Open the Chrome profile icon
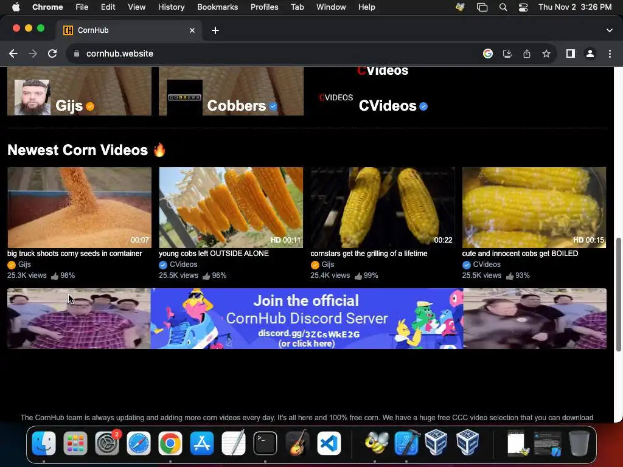Screen dimensions: 623x467 (590, 54)
